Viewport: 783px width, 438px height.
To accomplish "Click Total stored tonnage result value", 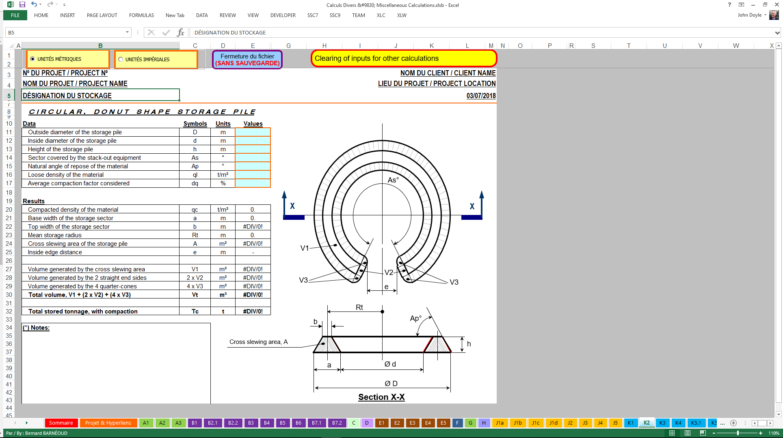I will (x=253, y=311).
